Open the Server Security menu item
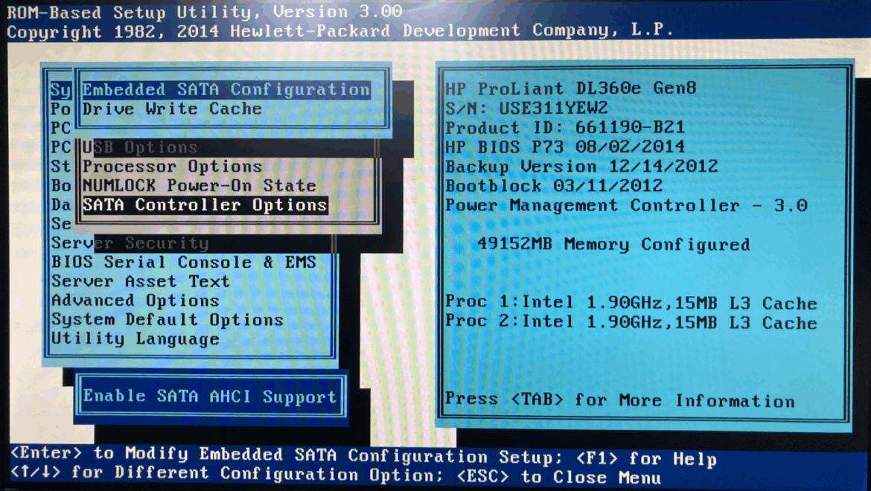Image resolution: width=871 pixels, height=491 pixels. 130,243
